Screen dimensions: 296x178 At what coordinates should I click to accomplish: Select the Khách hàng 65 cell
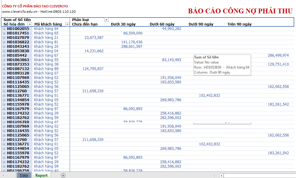[46, 33]
